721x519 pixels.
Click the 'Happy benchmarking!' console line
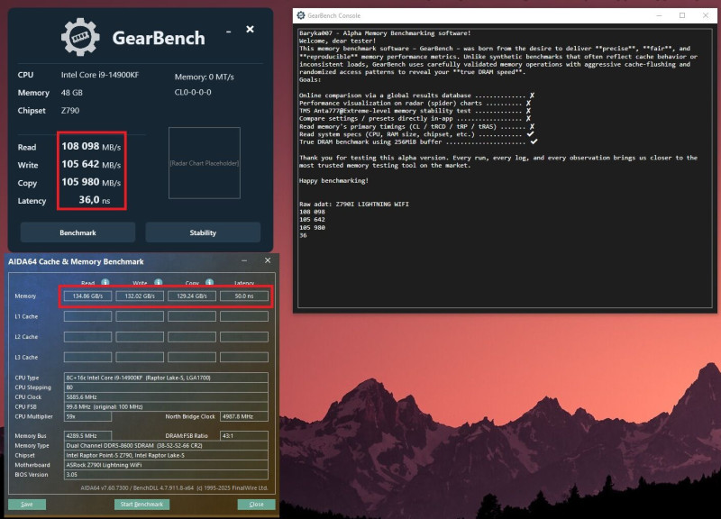tap(333, 181)
